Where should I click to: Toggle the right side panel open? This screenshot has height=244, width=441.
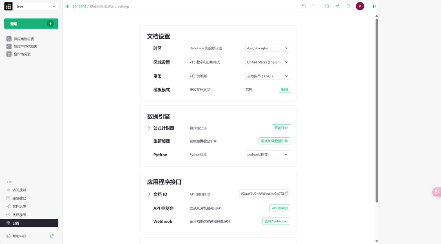coord(374,6)
